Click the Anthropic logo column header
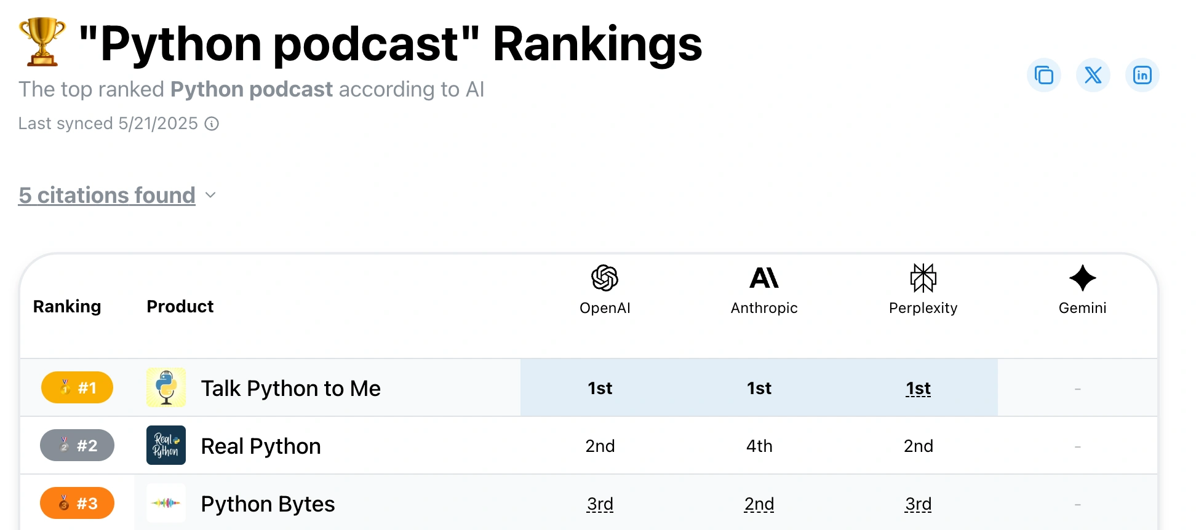This screenshot has width=1196, height=530. click(x=764, y=278)
